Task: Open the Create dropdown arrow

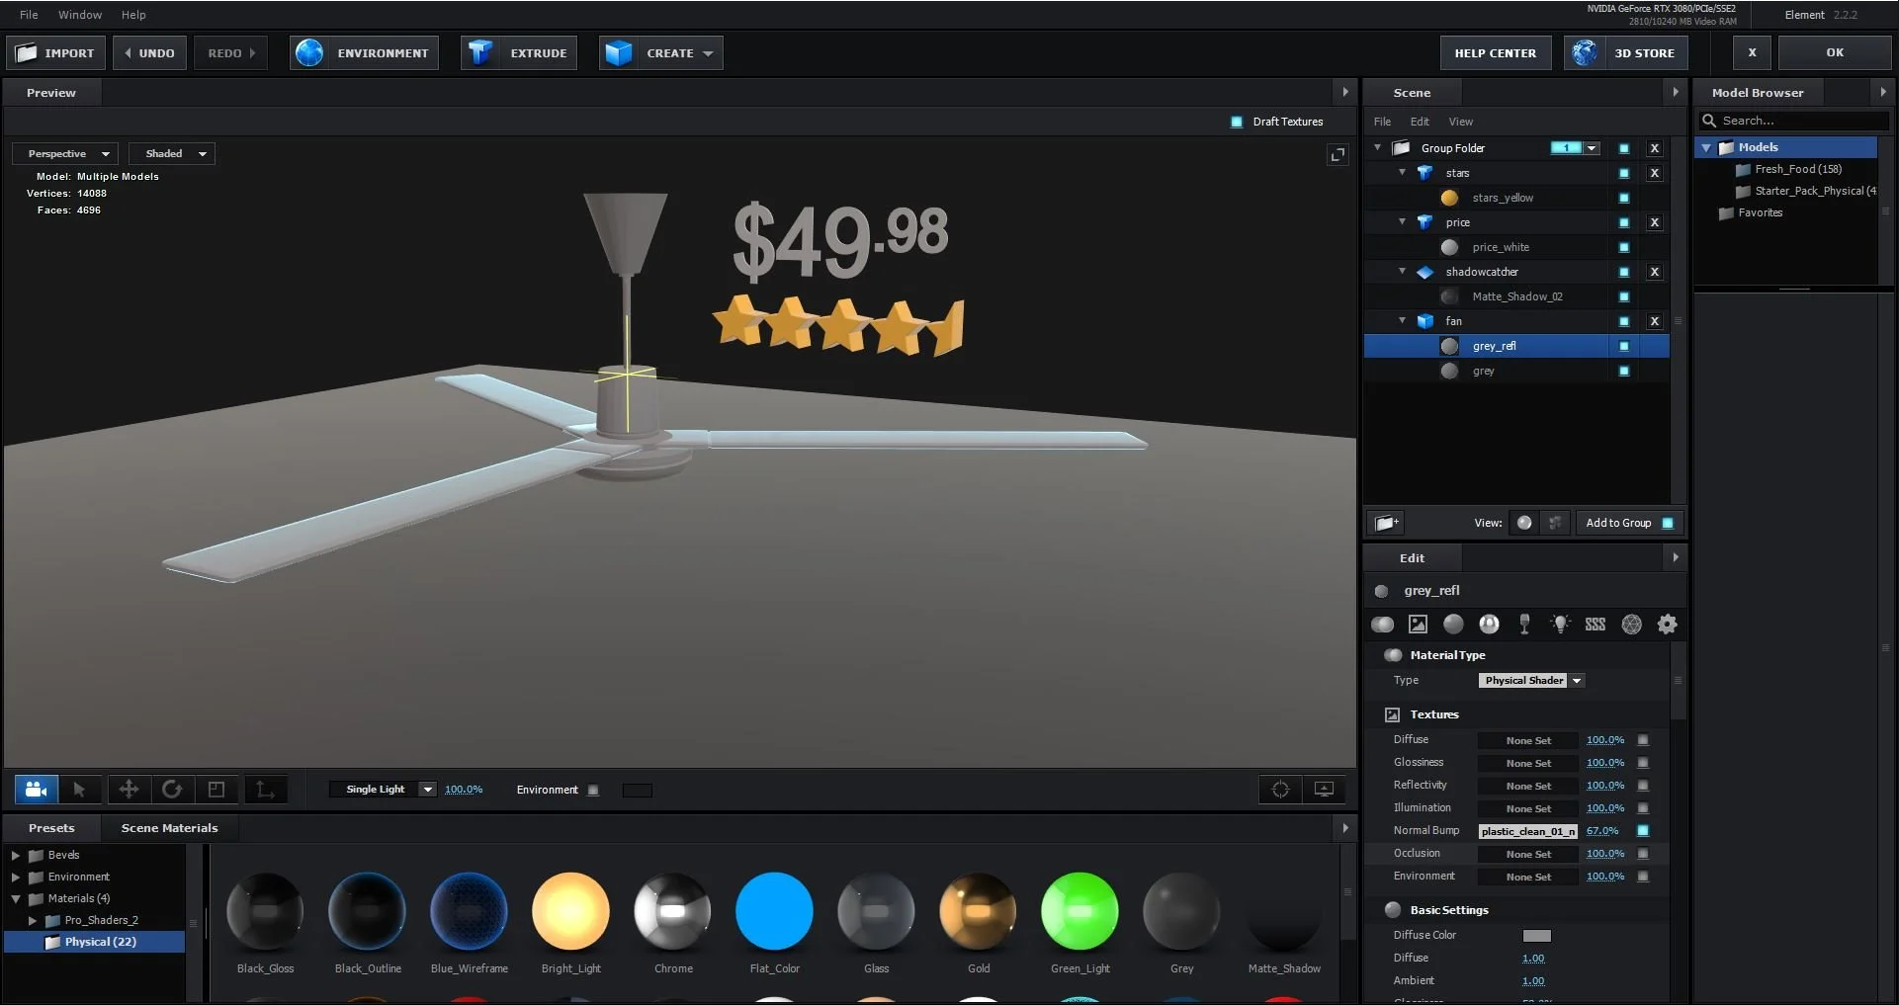Action: pos(708,53)
